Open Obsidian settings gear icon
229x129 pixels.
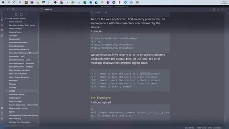[x=2, y=119]
